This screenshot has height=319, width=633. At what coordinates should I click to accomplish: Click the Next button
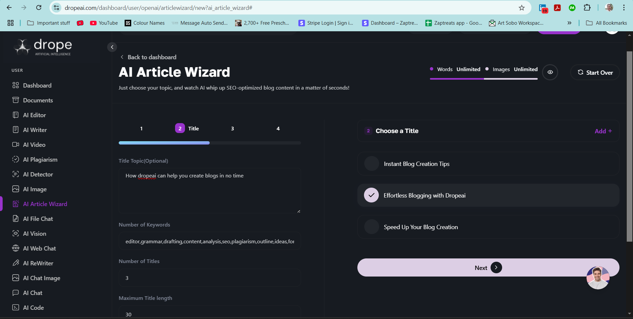pos(488,267)
